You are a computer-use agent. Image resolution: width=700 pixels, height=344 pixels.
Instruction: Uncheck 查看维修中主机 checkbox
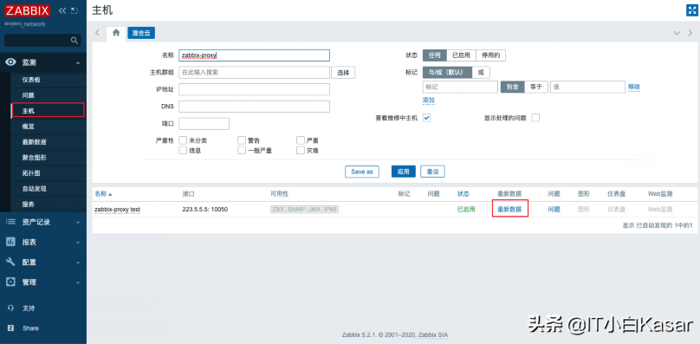tap(426, 118)
